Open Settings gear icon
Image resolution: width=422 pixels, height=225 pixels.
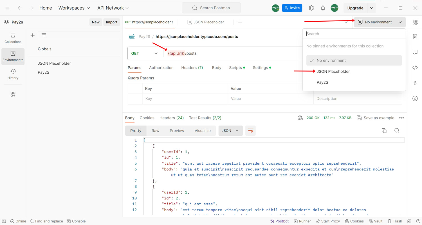[311, 8]
